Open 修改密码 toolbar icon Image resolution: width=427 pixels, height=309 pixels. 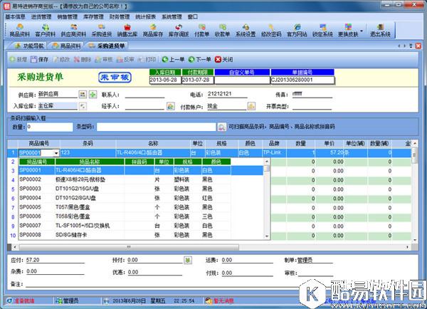coord(271,30)
